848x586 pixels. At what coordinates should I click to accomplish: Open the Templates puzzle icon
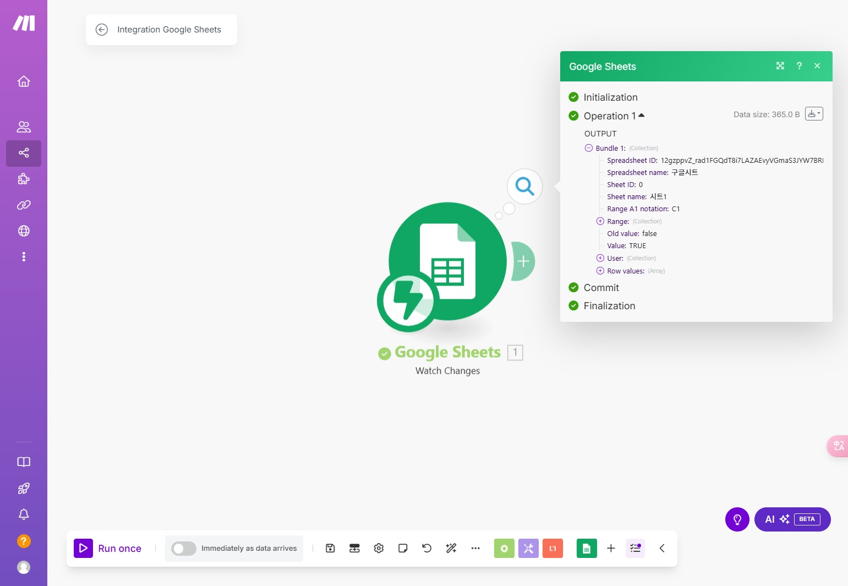pos(24,179)
